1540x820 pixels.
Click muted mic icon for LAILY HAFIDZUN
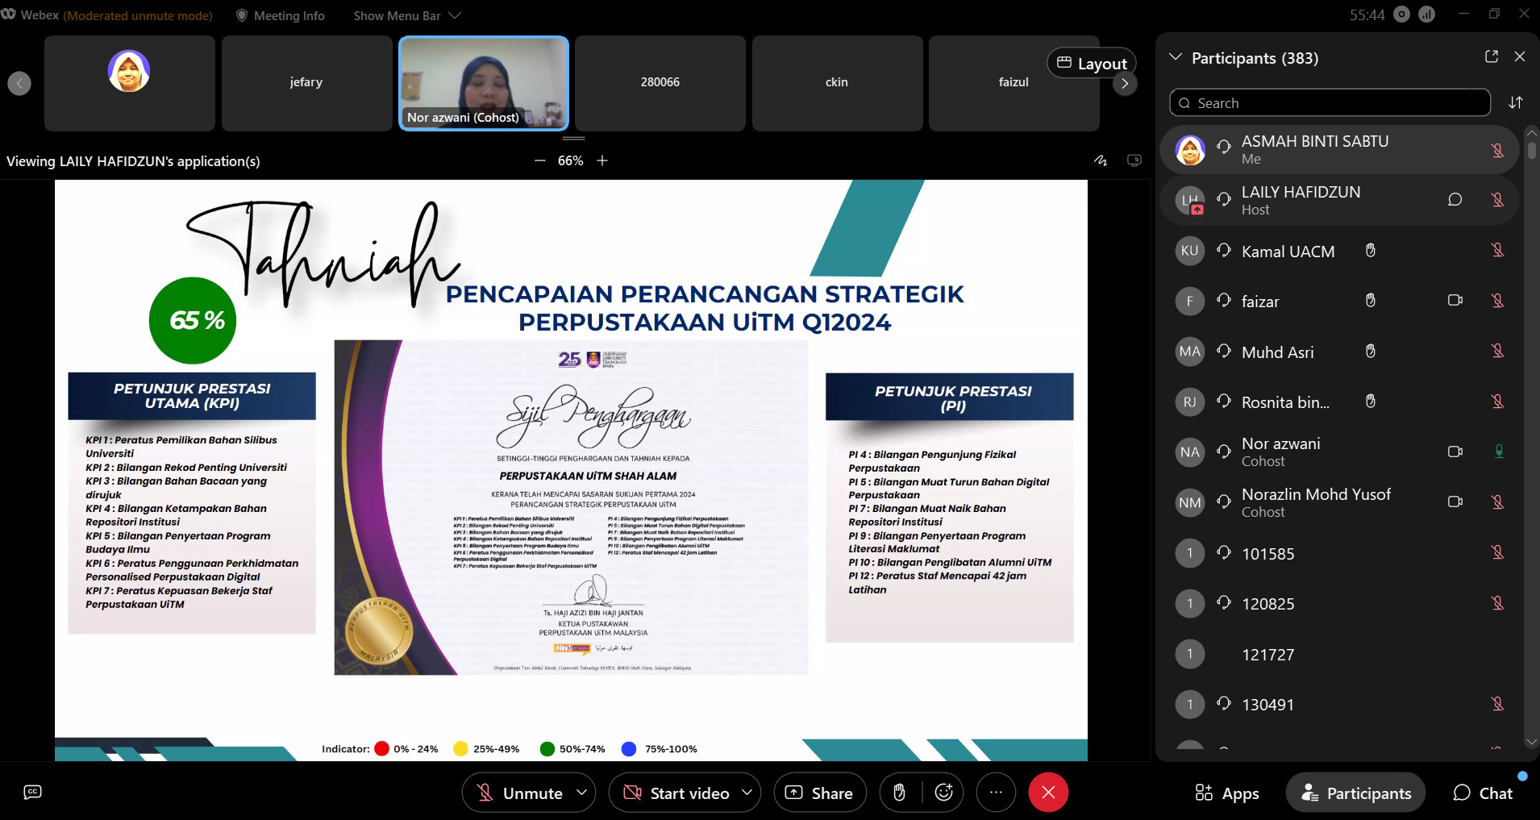(1498, 199)
